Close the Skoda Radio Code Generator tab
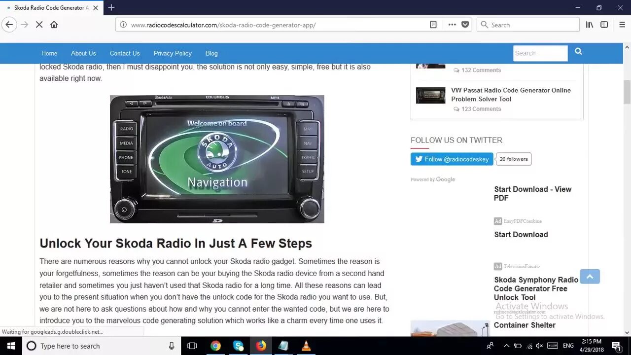The height and width of the screenshot is (355, 631). click(96, 8)
